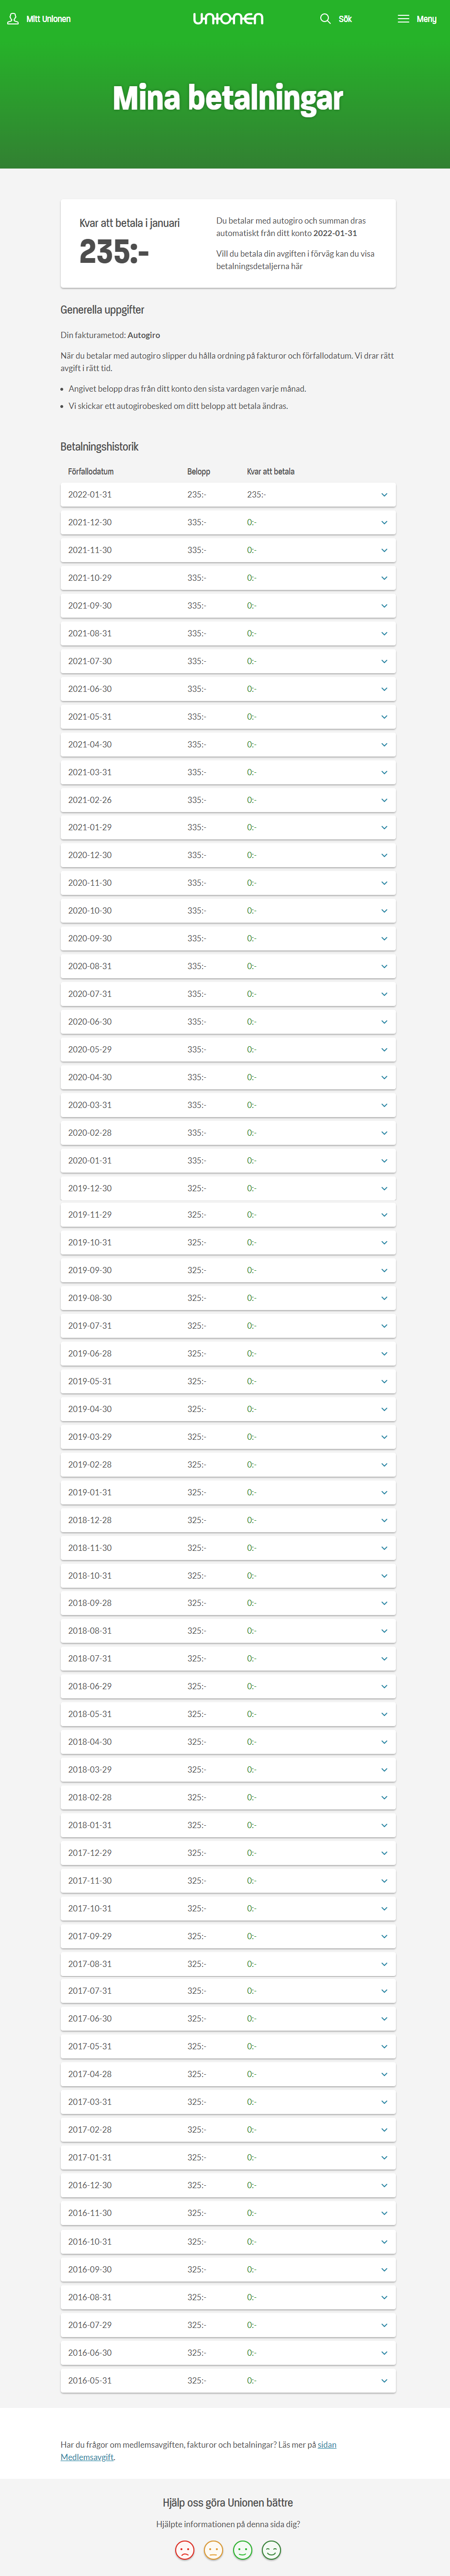Click the Unionen logo
Viewport: 450px width, 2576px height.
(228, 18)
